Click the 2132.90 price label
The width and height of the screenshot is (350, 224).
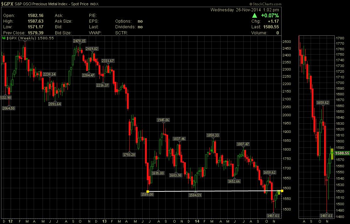6,98
